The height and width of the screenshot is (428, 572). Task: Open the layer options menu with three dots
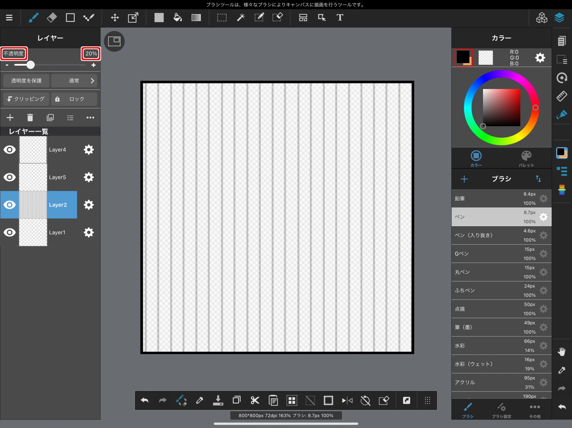[x=90, y=117]
